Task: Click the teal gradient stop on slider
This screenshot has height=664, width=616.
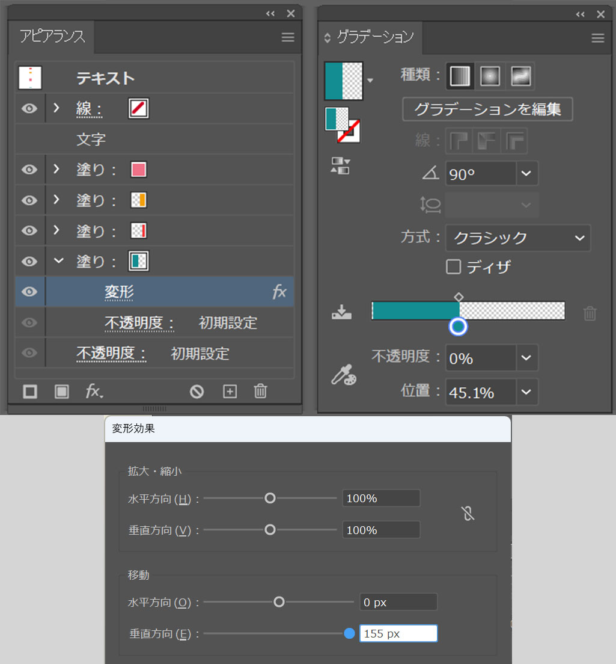Action: pos(458,327)
